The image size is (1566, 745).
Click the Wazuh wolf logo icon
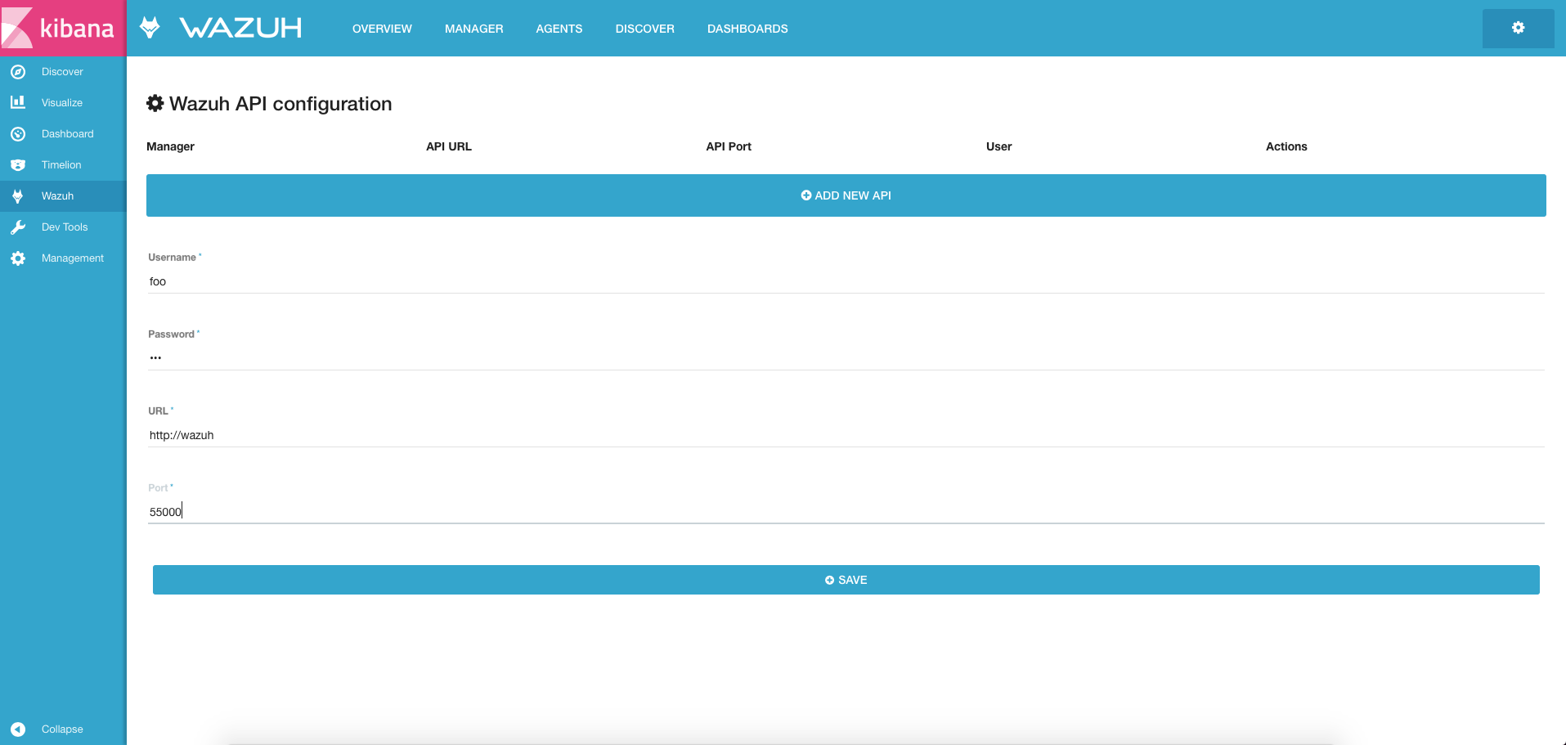coord(150,27)
